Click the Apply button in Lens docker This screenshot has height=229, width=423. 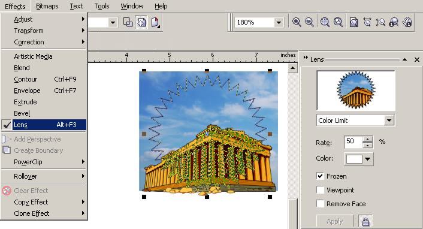click(335, 221)
